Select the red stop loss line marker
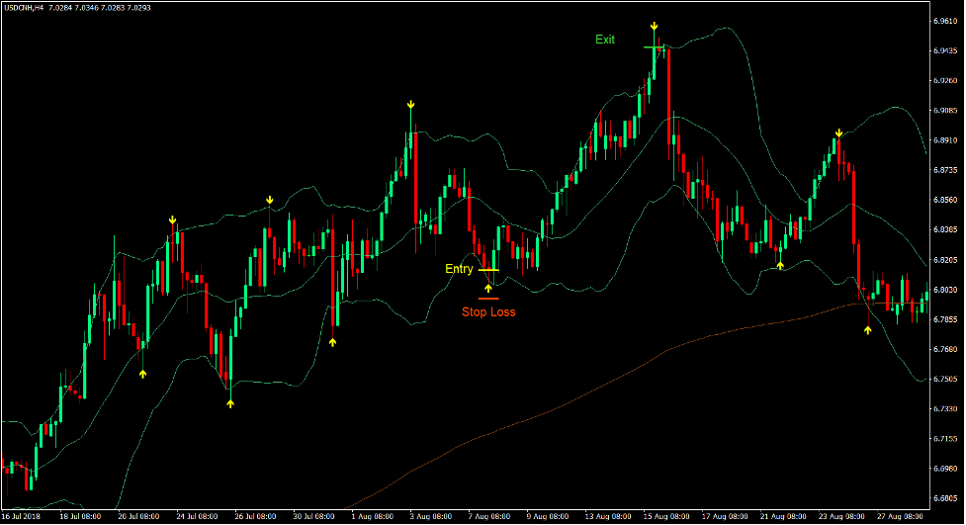 pyautogui.click(x=488, y=298)
